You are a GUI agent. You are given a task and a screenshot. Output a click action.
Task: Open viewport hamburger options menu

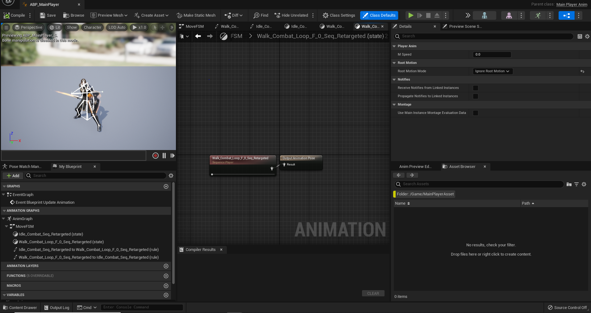pos(6,27)
